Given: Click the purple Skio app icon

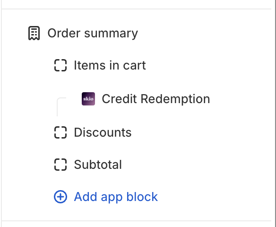Looking at the screenshot, I should pyautogui.click(x=88, y=99).
